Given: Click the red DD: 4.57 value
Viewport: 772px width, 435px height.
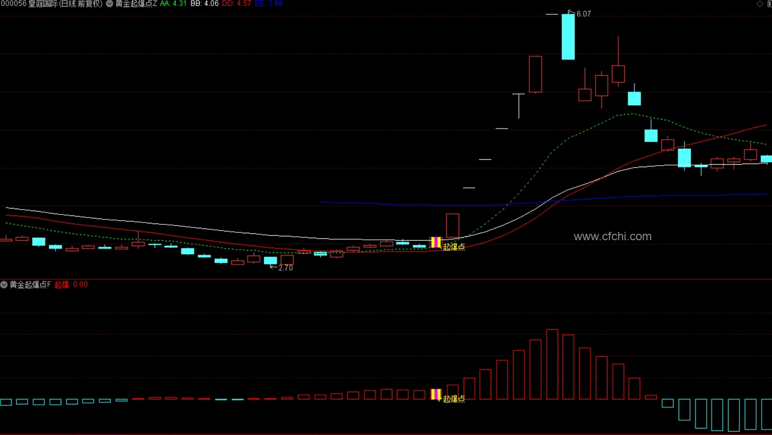Looking at the screenshot, I should (237, 3).
